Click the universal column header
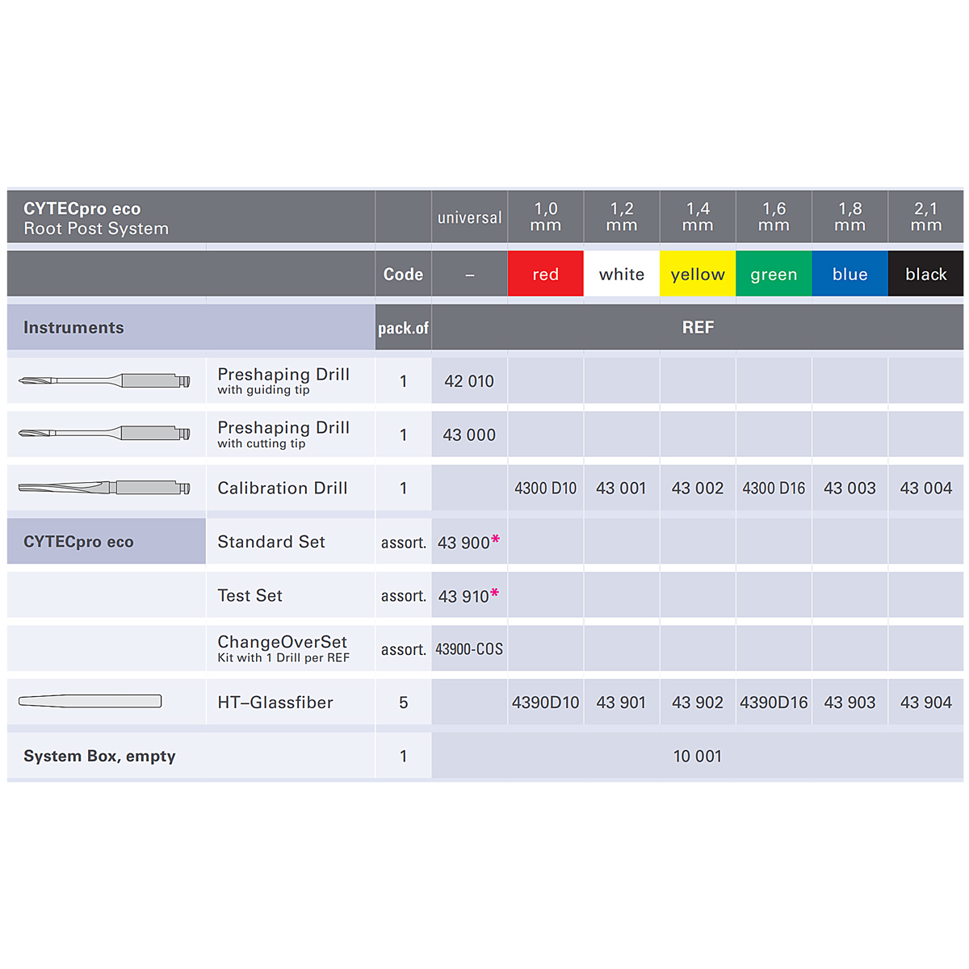The width and height of the screenshot is (969, 969). (469, 217)
